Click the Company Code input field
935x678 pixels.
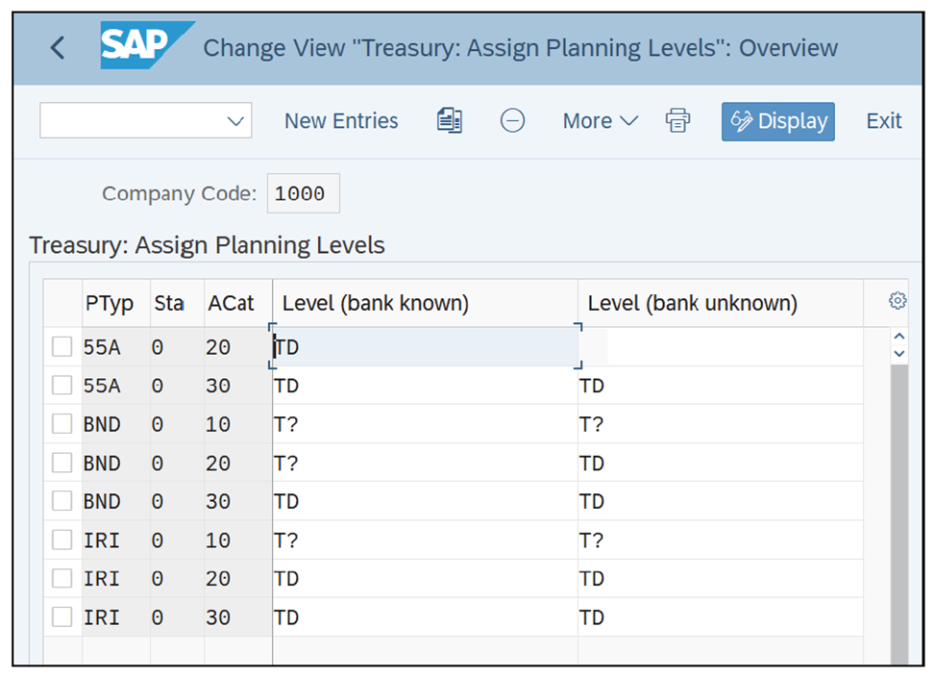303,192
